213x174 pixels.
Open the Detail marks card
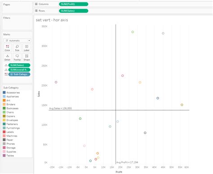[x=7, y=57]
